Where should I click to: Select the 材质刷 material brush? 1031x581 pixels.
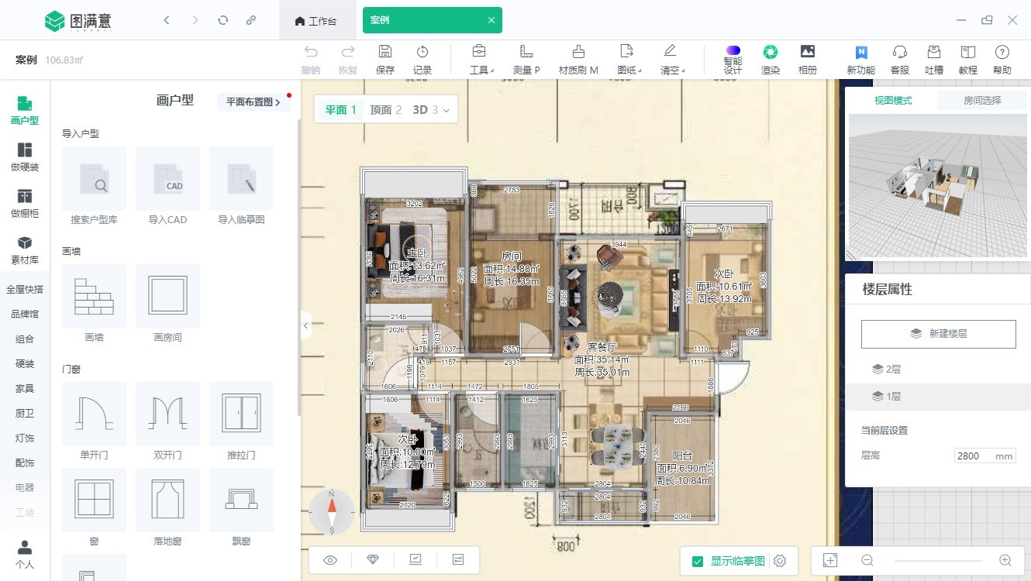[578, 53]
